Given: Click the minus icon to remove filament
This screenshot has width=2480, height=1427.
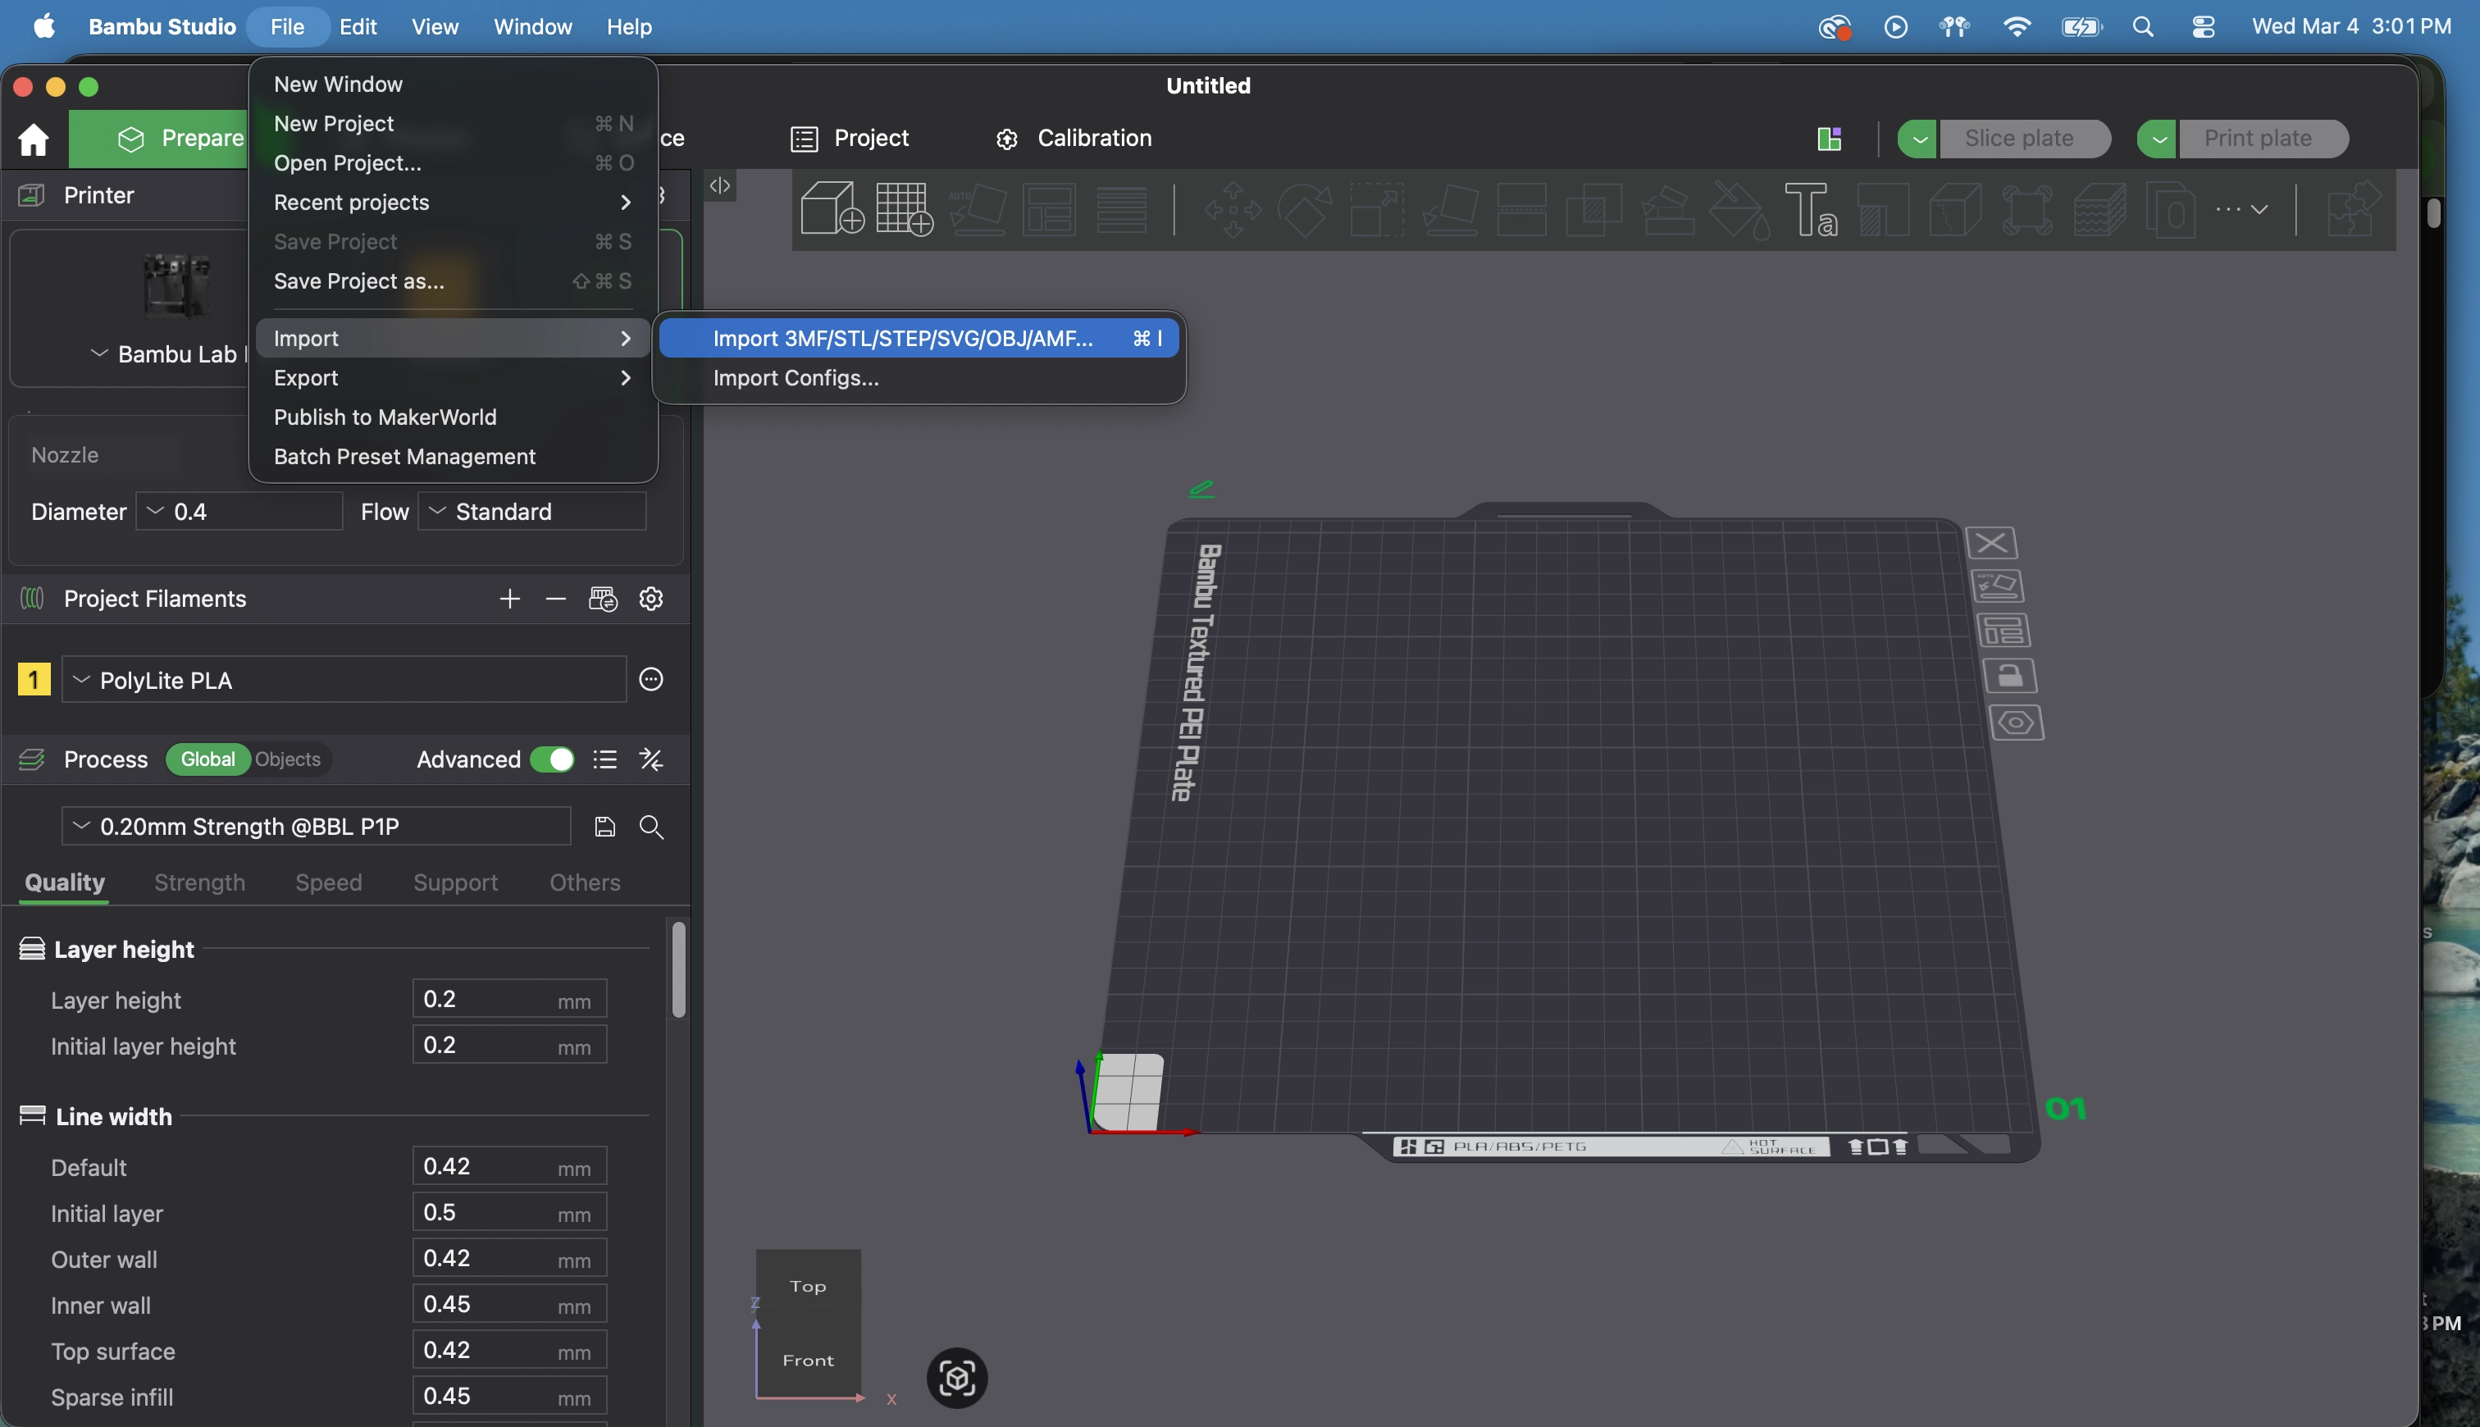Looking at the screenshot, I should 555,599.
